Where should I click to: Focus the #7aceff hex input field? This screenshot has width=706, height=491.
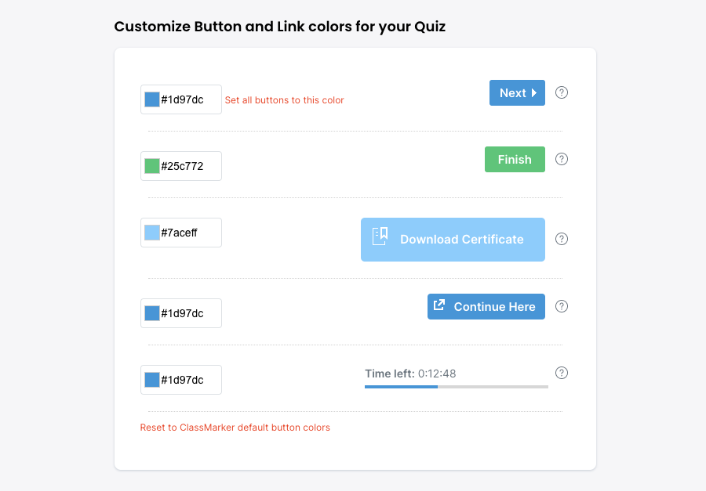click(189, 233)
